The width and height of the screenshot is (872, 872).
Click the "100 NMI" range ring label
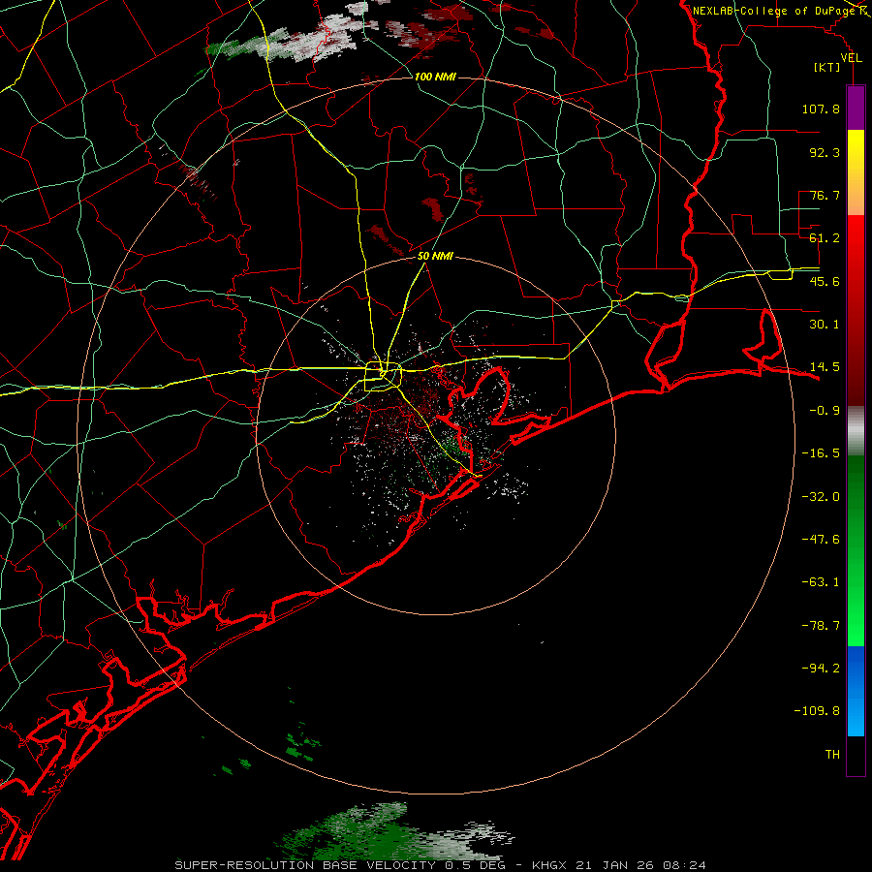click(435, 77)
